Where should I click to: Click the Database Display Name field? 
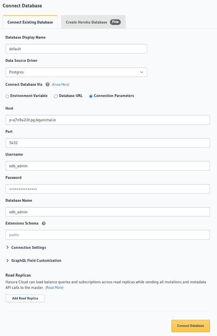pyautogui.click(x=76, y=49)
